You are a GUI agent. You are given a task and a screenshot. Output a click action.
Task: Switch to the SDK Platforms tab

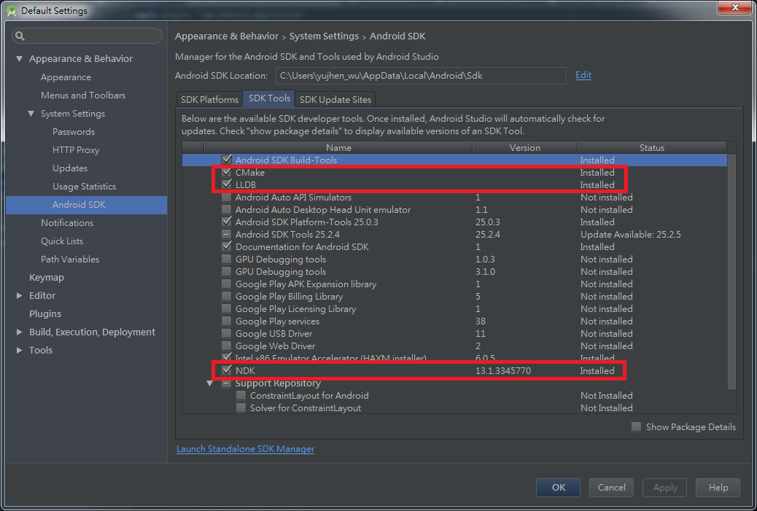[x=209, y=99]
